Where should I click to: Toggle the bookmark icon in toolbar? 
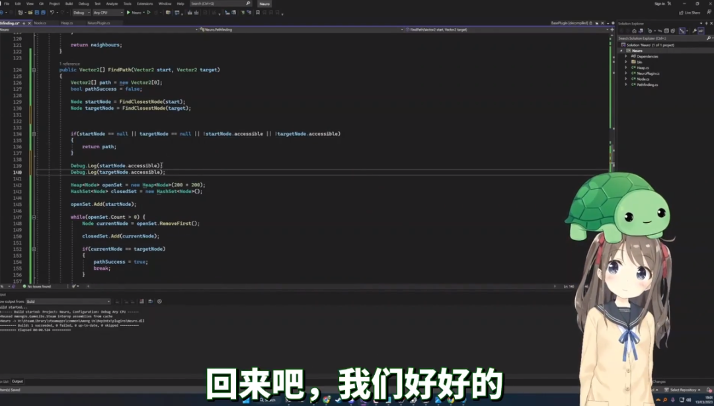(x=258, y=13)
